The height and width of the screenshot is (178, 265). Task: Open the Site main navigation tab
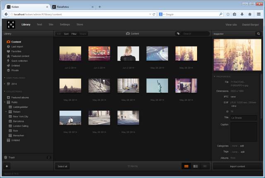pos(51,25)
